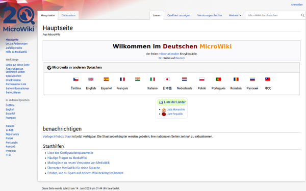Open Liste der Konfigurationsparameter
Screen dimensions: 306x191
tap(70, 153)
